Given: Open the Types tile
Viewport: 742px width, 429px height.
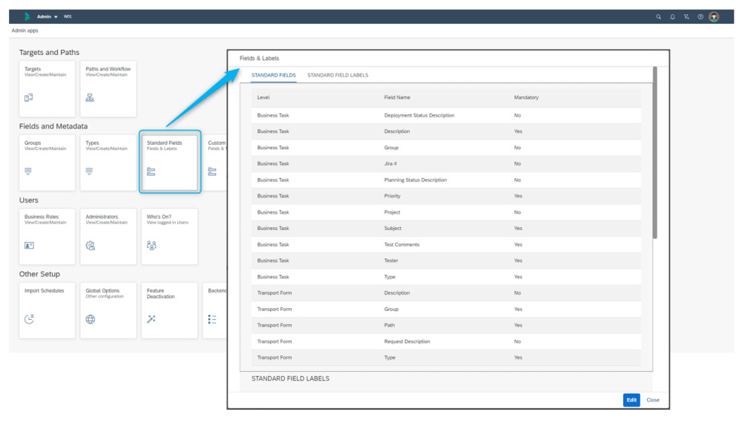Looking at the screenshot, I should point(108,163).
